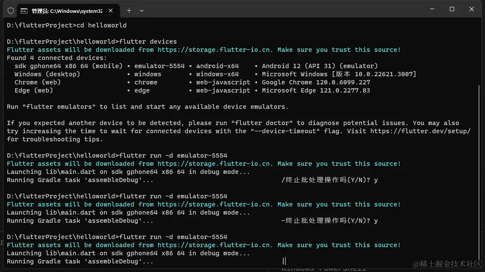Click the empty title bar area
485x272 pixels.
[279, 9]
